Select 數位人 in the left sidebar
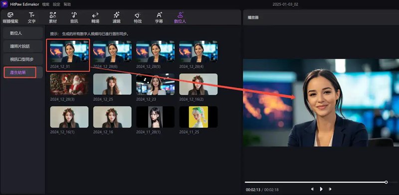399x195 pixels. click(x=23, y=33)
